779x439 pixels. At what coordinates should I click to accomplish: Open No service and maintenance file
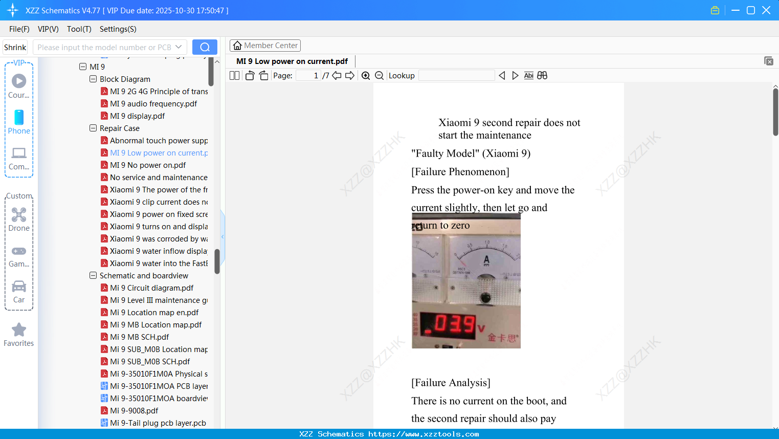(154, 177)
